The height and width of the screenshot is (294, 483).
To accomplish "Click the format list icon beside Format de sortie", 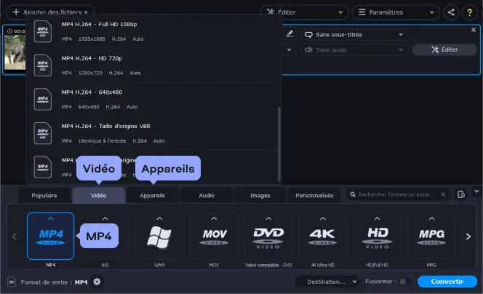I will (x=12, y=282).
